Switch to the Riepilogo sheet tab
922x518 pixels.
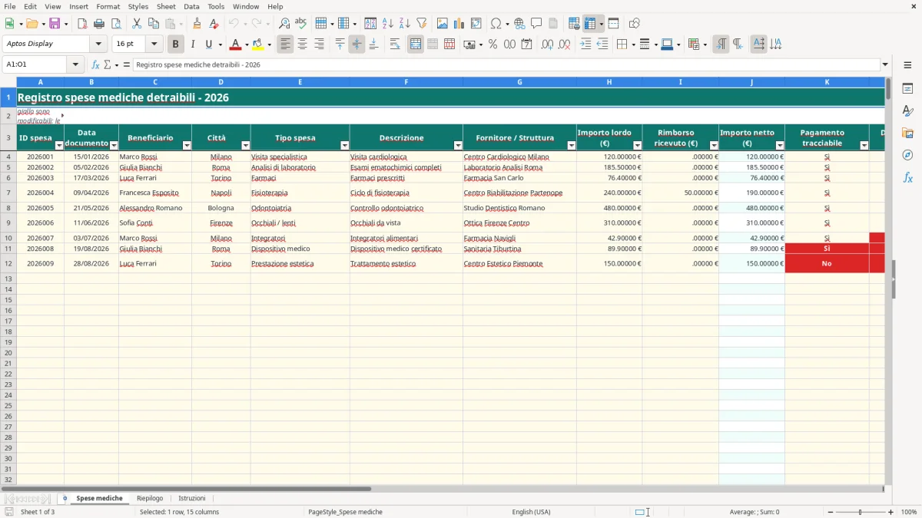(150, 498)
